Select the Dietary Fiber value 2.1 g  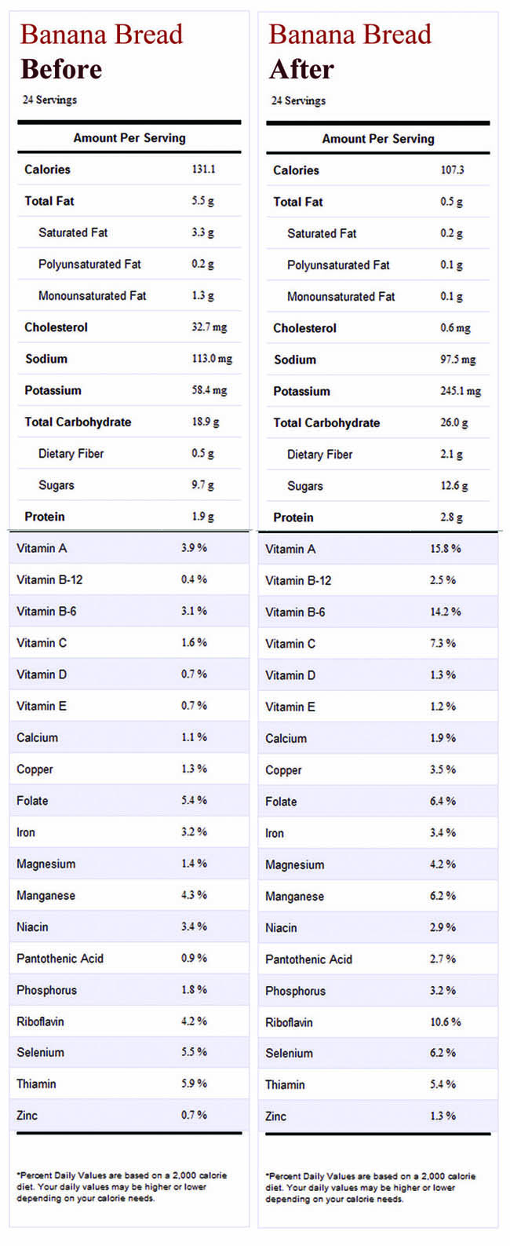(451, 455)
